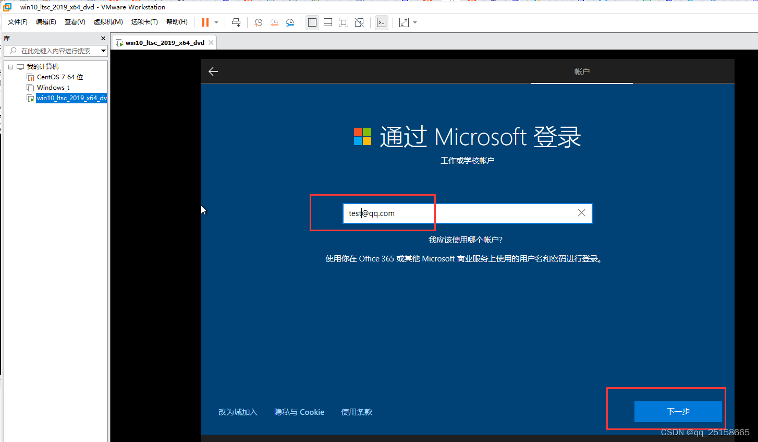Click the 下一步 button
This screenshot has width=758, height=442.
678,412
